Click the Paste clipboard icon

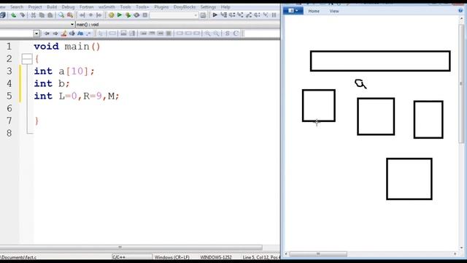click(x=50, y=15)
